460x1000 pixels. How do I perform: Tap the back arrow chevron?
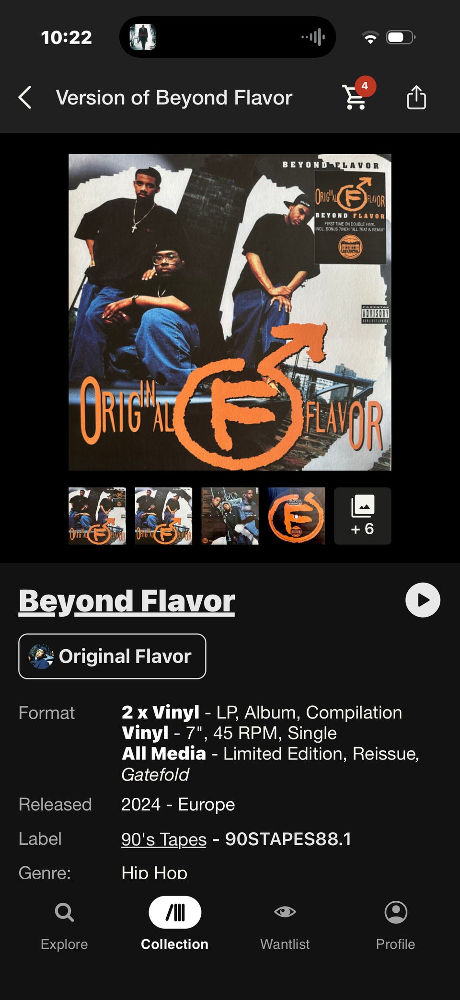(x=25, y=98)
